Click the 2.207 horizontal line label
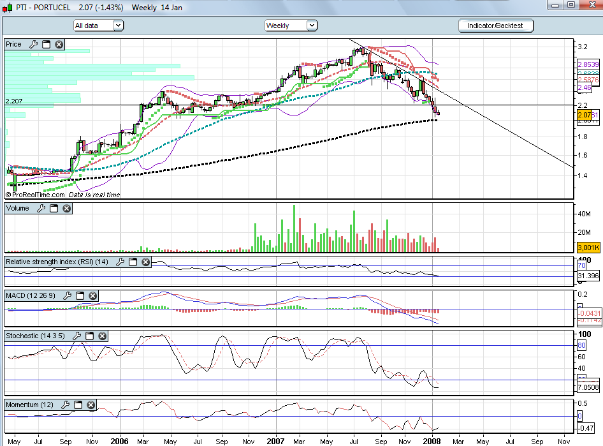The height and width of the screenshot is (446, 603). coord(14,101)
